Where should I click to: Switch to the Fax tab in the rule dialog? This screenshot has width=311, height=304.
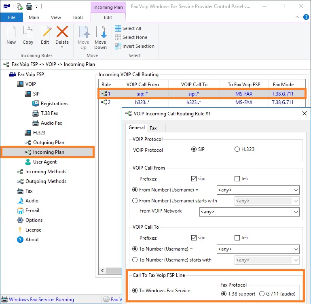click(x=157, y=128)
